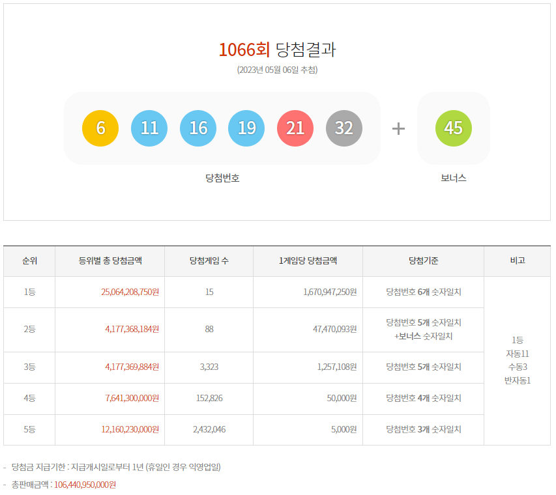Image resolution: width=556 pixels, height=495 pixels.
Task: Click the 비고 column header
Action: point(518,261)
